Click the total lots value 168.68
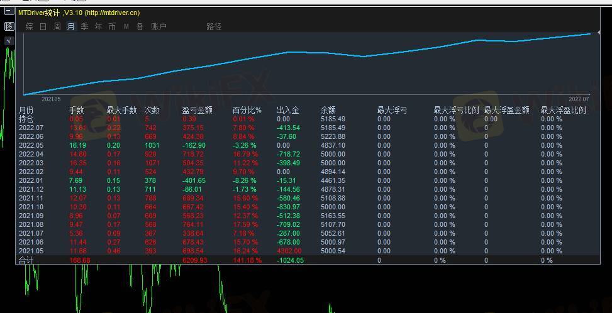This screenshot has width=612, height=313. pyautogui.click(x=80, y=260)
